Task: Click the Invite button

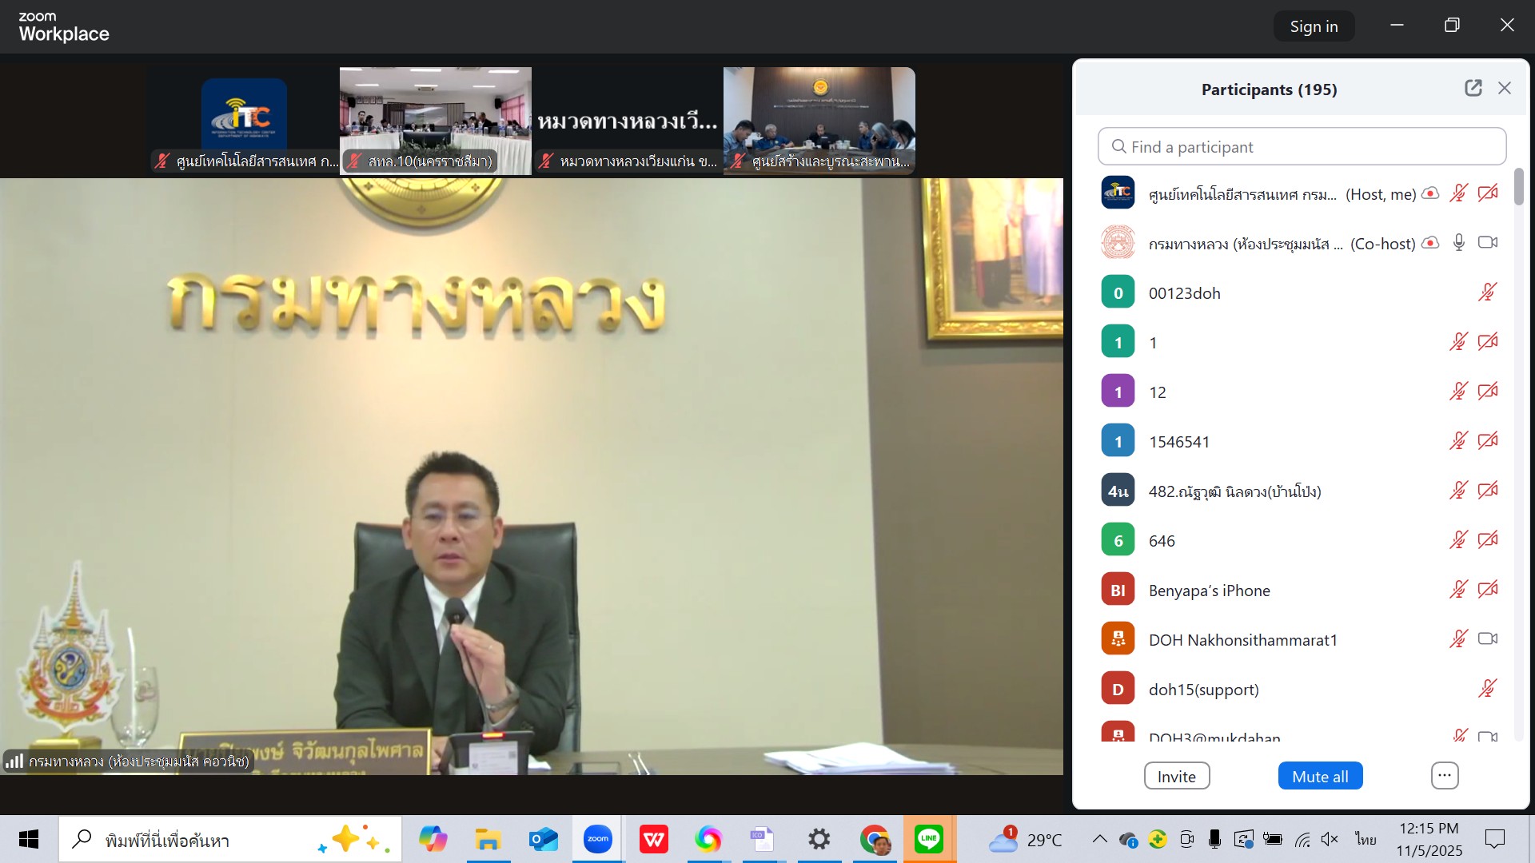Action: (x=1176, y=776)
